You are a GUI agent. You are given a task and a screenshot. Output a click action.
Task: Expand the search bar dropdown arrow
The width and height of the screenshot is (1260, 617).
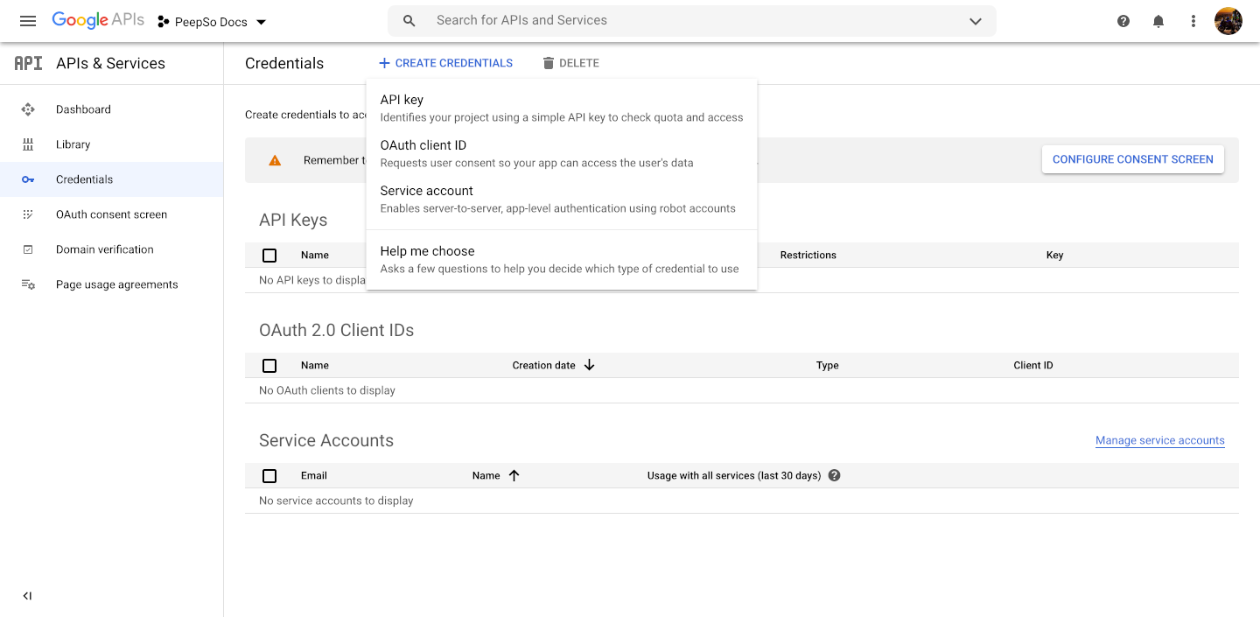976,21
